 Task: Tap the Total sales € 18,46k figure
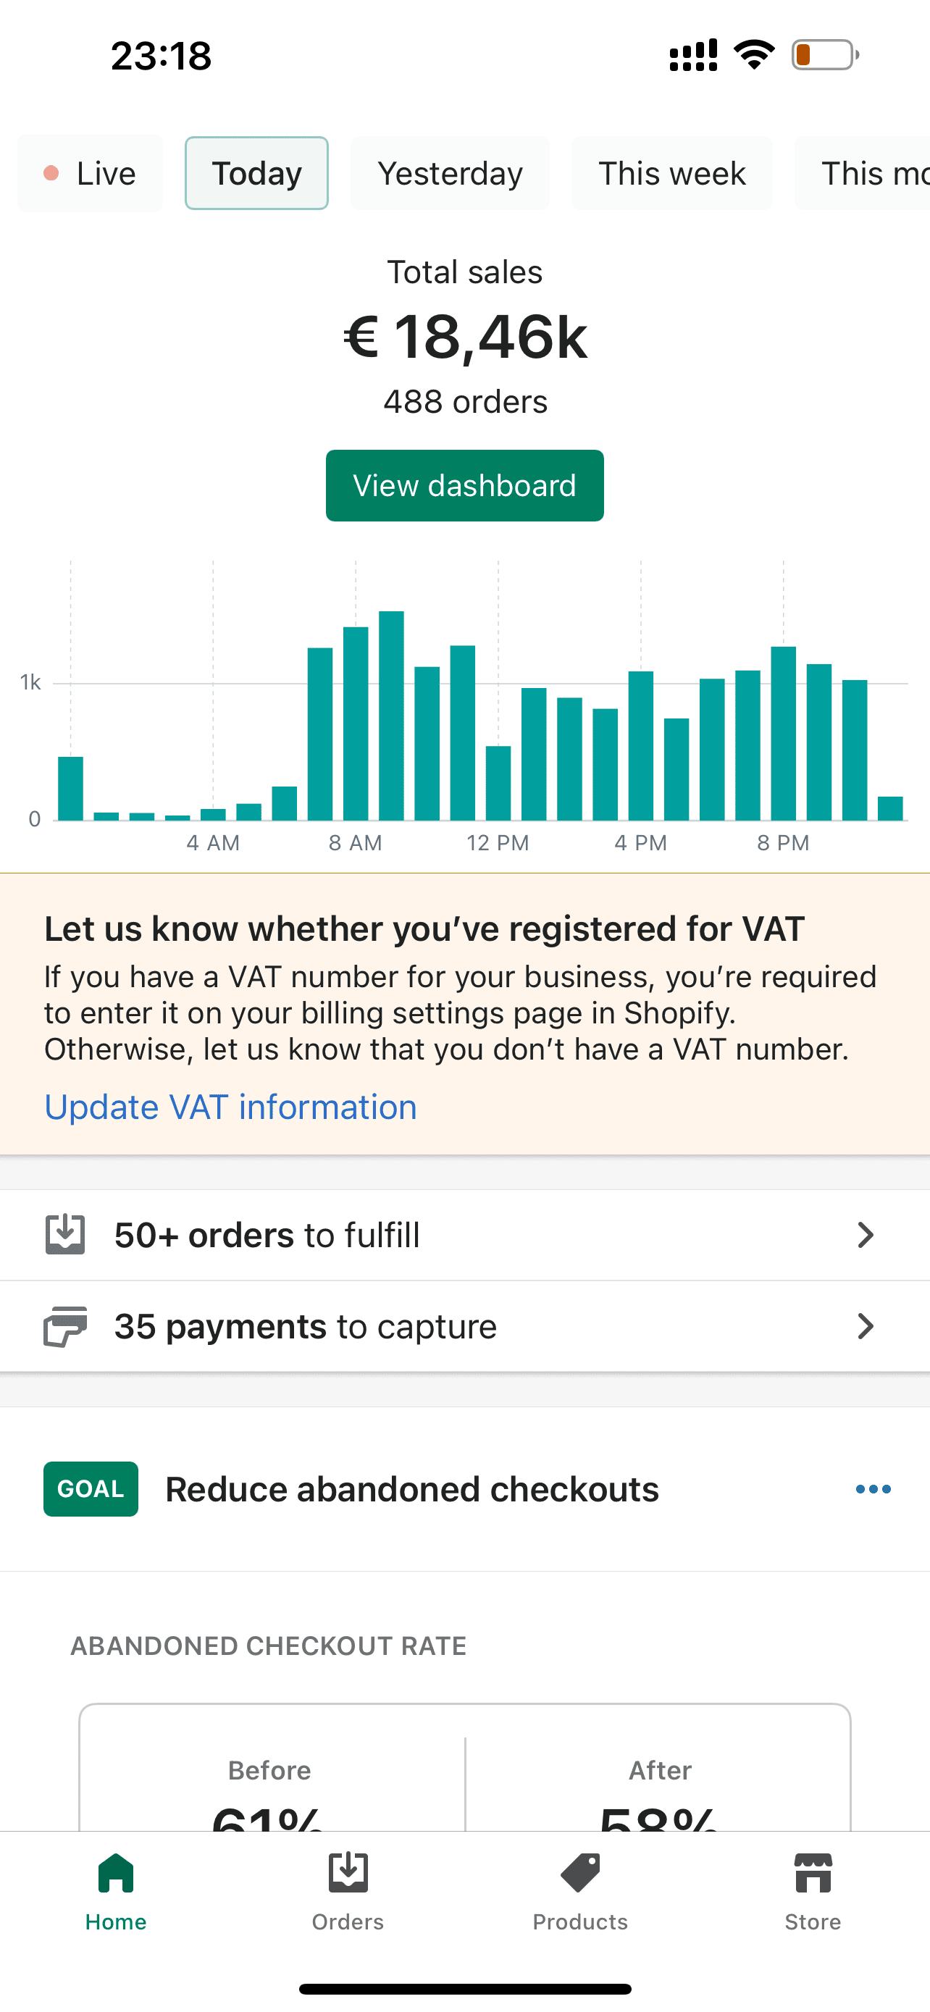[464, 338]
